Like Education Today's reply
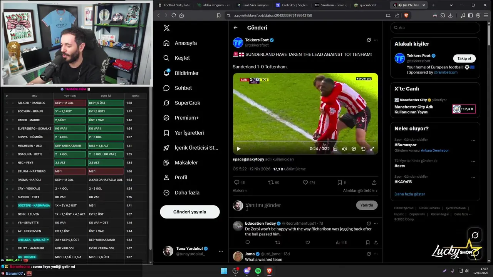The image size is (493, 277). [307, 242]
